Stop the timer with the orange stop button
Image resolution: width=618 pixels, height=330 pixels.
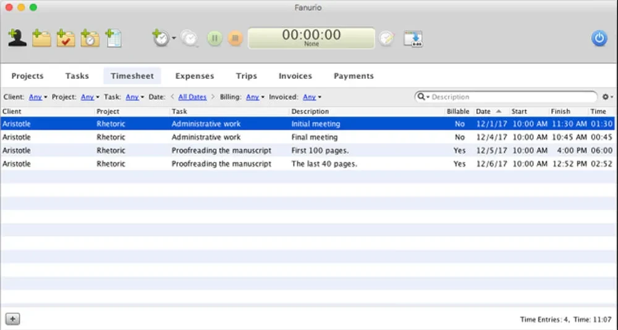[x=235, y=38]
